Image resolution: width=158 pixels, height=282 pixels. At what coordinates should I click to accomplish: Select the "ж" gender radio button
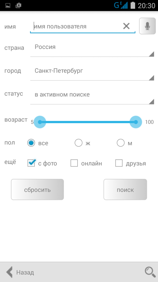[78, 143]
